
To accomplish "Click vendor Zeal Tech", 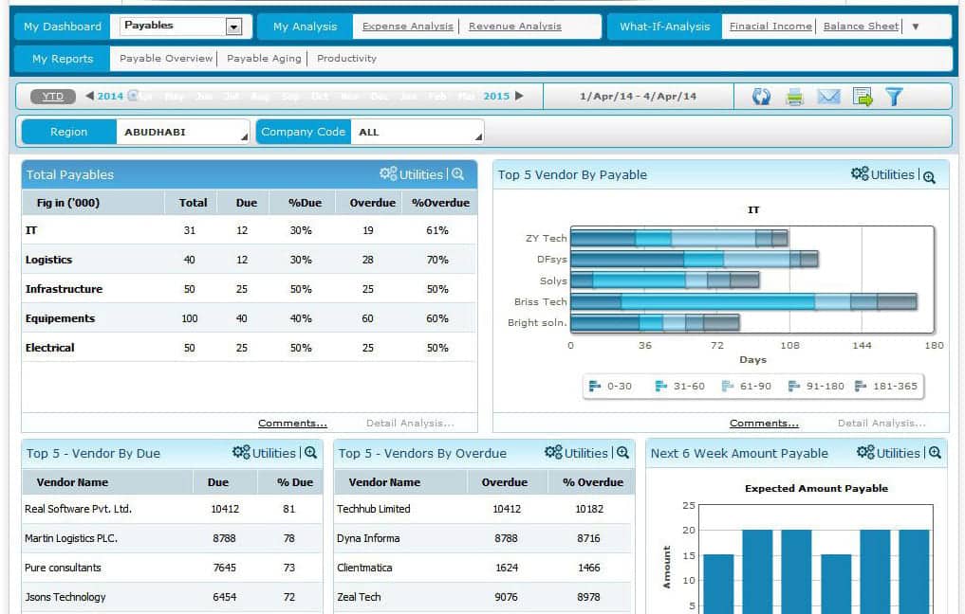I will (359, 597).
